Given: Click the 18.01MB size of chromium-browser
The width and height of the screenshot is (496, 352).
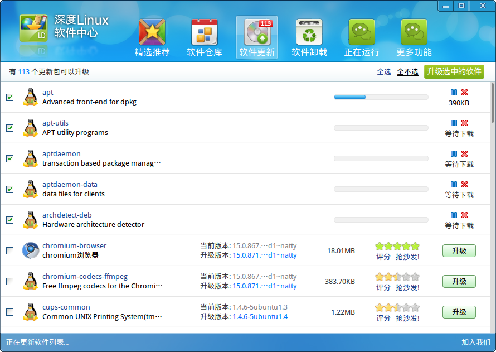Looking at the screenshot, I should point(341,250).
